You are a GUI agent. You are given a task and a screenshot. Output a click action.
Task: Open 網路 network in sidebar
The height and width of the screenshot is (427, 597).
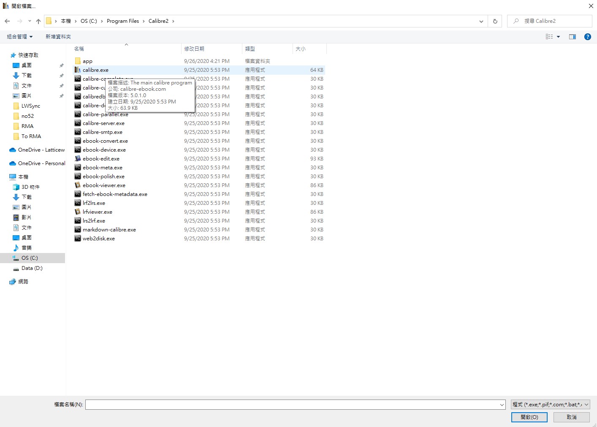click(x=23, y=282)
